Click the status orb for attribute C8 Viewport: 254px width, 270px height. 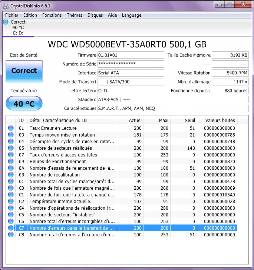click(x=11, y=235)
